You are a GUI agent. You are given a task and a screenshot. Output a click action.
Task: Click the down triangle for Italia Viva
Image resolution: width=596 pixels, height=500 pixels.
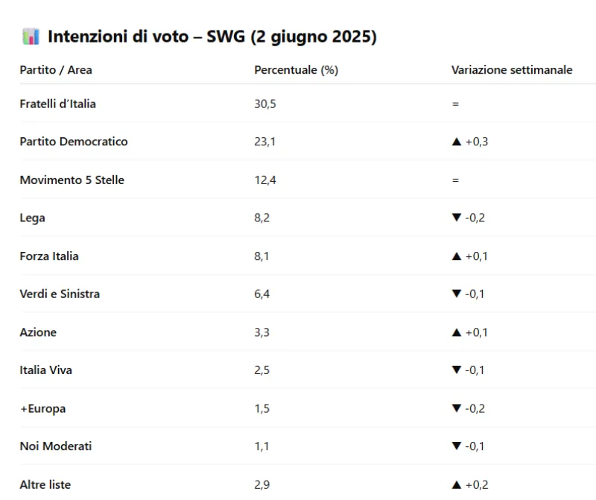(457, 370)
